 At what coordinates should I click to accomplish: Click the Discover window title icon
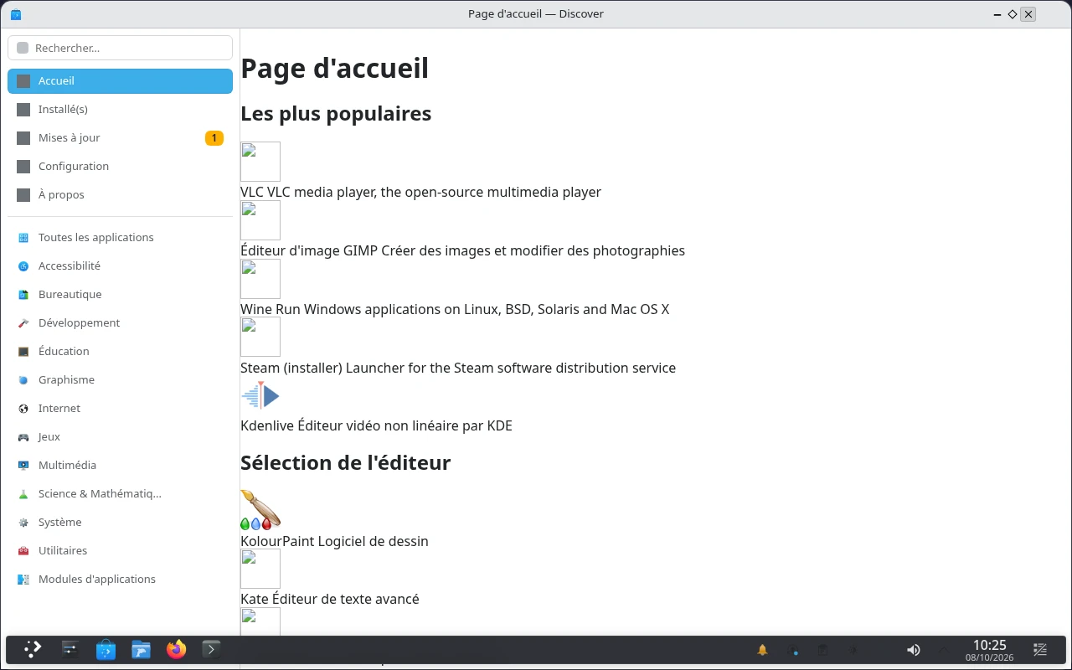pos(16,14)
